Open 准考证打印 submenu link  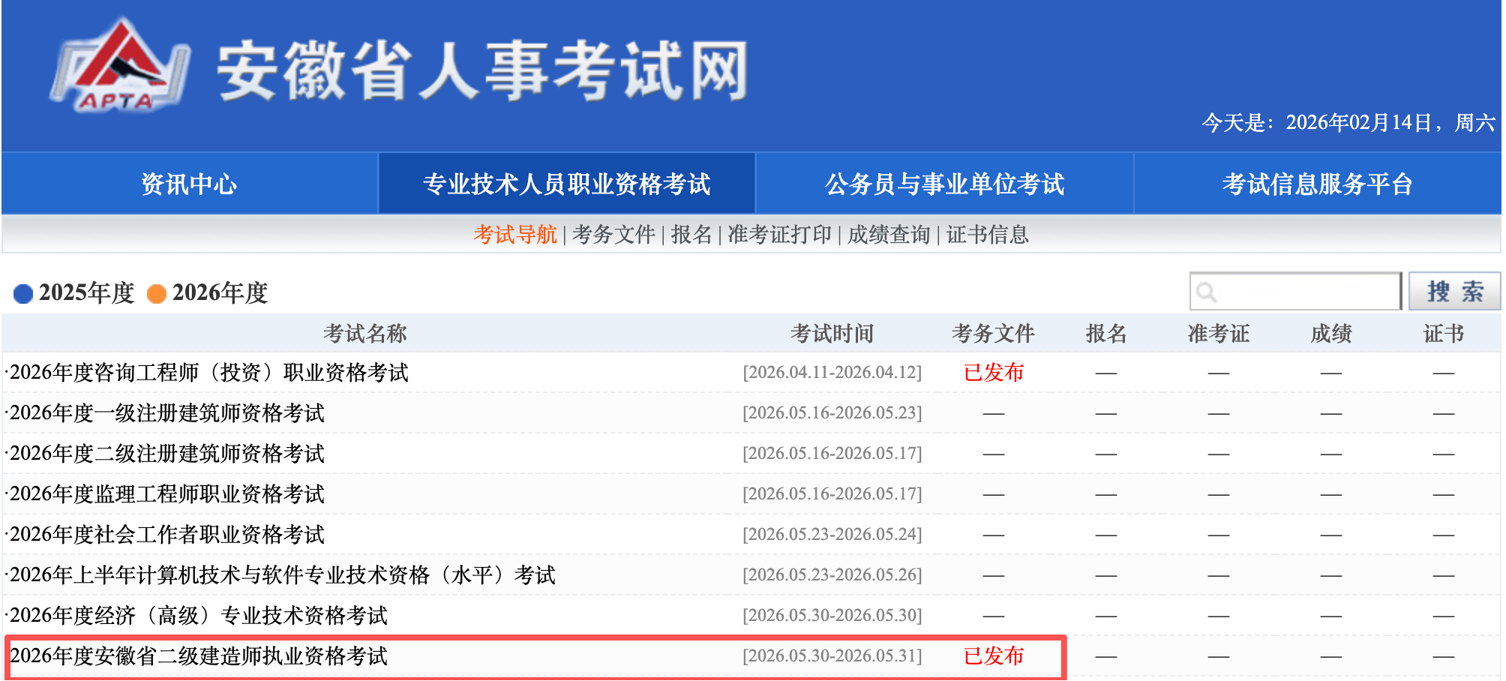click(779, 235)
